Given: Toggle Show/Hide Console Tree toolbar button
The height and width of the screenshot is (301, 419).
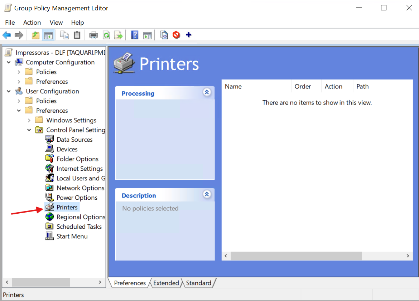Looking at the screenshot, I should (48, 35).
